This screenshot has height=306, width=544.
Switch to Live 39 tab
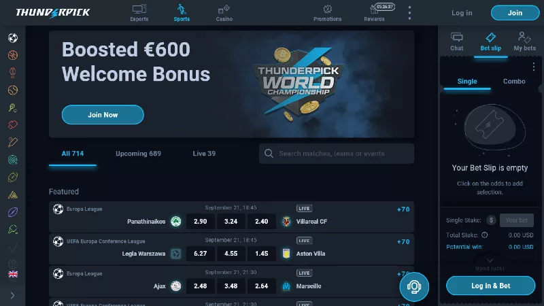click(204, 154)
